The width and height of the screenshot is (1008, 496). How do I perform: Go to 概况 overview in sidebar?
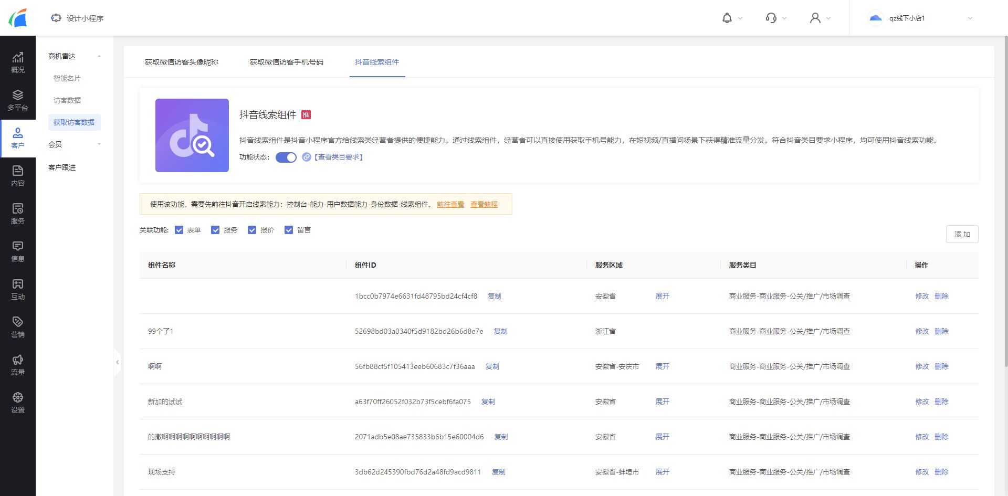click(18, 63)
